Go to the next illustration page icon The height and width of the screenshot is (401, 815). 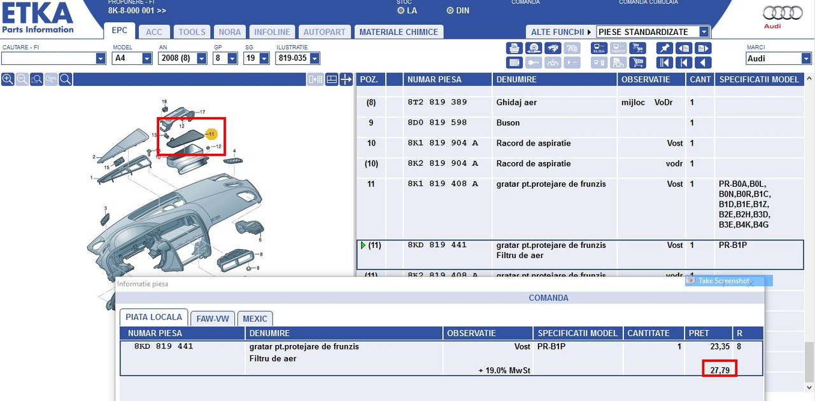[x=703, y=48]
